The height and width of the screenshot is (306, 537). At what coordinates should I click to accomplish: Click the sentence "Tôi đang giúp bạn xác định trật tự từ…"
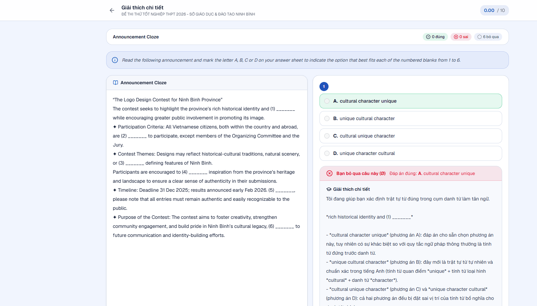click(x=408, y=199)
